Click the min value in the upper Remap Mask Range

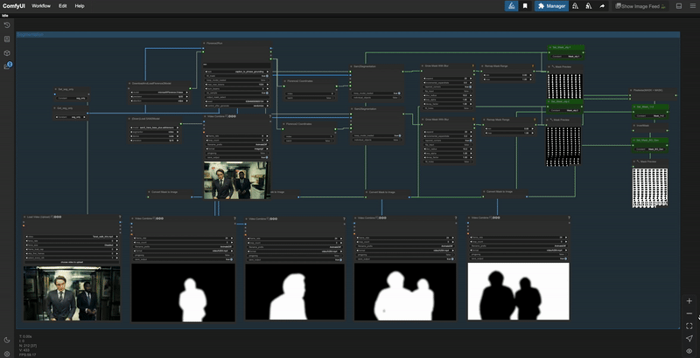(508, 75)
